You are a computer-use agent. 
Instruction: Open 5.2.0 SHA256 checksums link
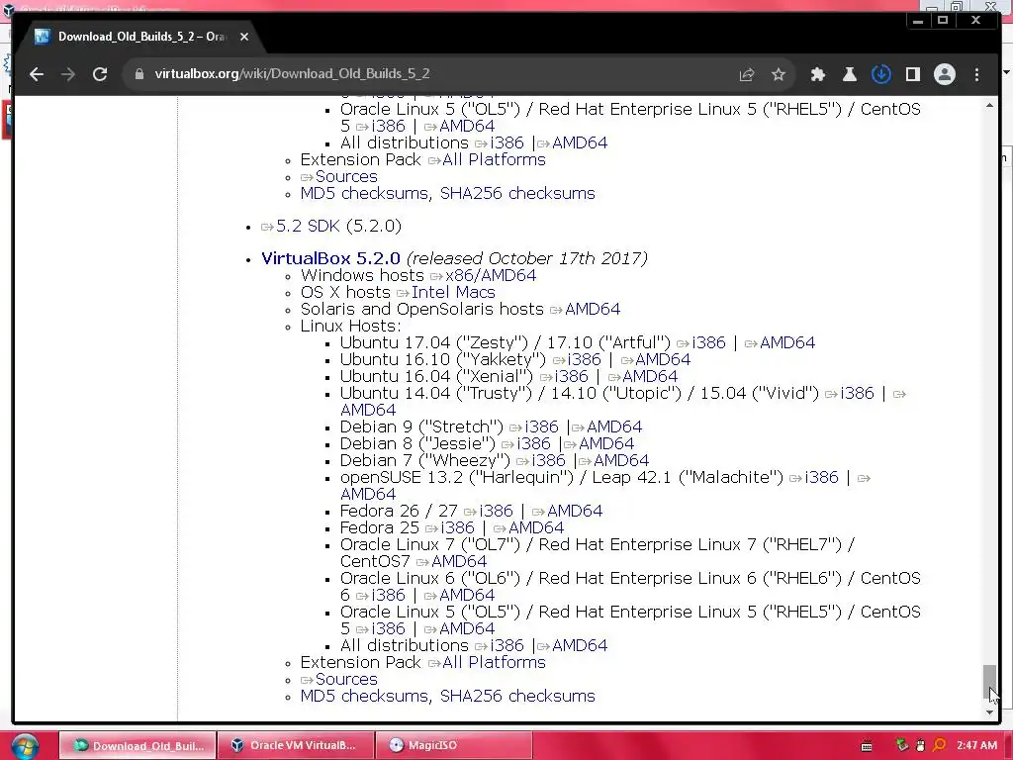point(517,696)
